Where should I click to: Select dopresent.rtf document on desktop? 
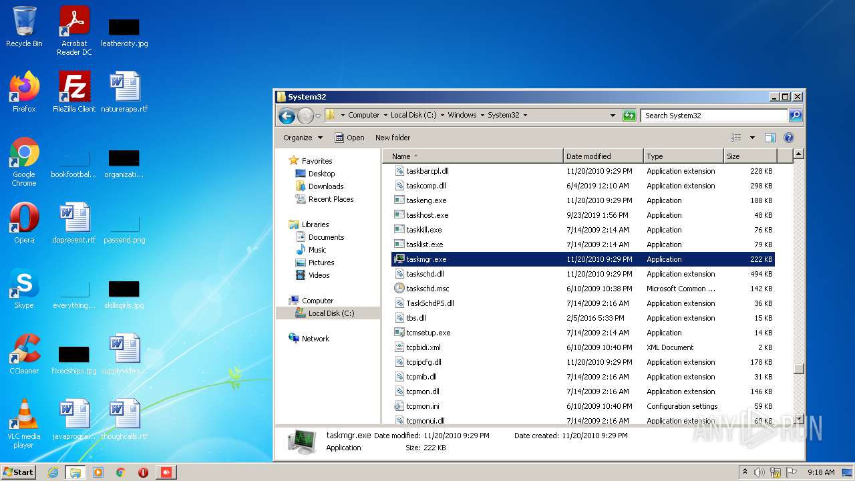coord(74,223)
